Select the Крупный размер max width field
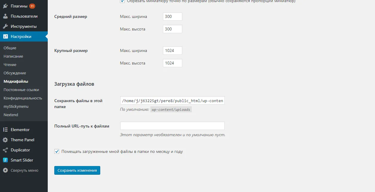Viewport: 375px width, 192px height. click(172, 50)
